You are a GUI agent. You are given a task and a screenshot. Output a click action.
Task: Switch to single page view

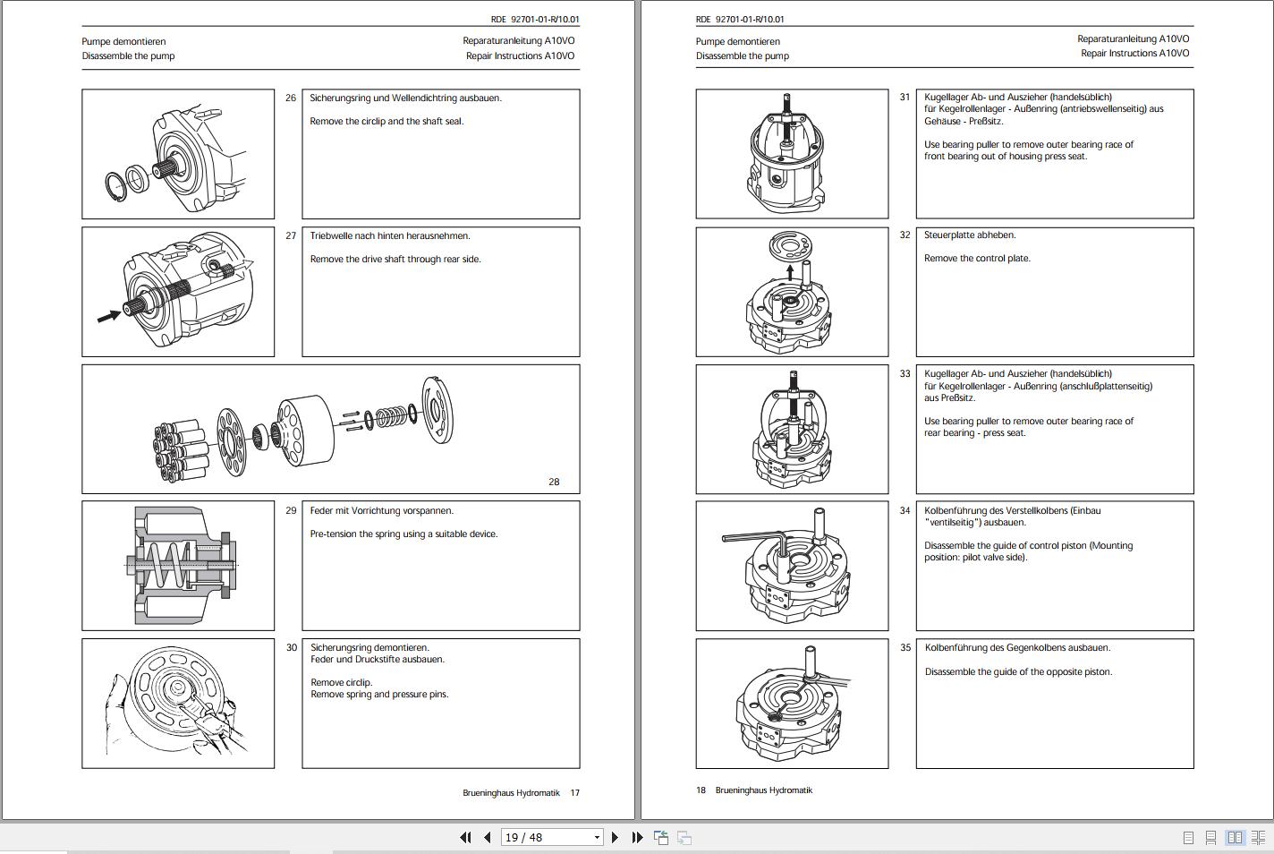pos(1188,837)
